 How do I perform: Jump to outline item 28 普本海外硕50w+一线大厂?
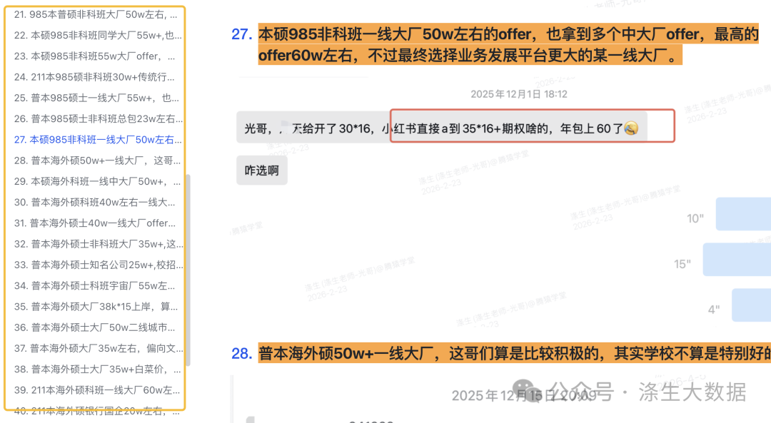tap(97, 160)
